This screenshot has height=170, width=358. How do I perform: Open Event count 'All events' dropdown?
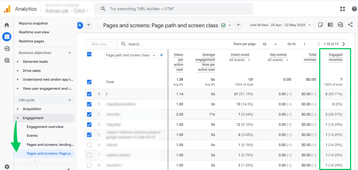tap(240, 60)
